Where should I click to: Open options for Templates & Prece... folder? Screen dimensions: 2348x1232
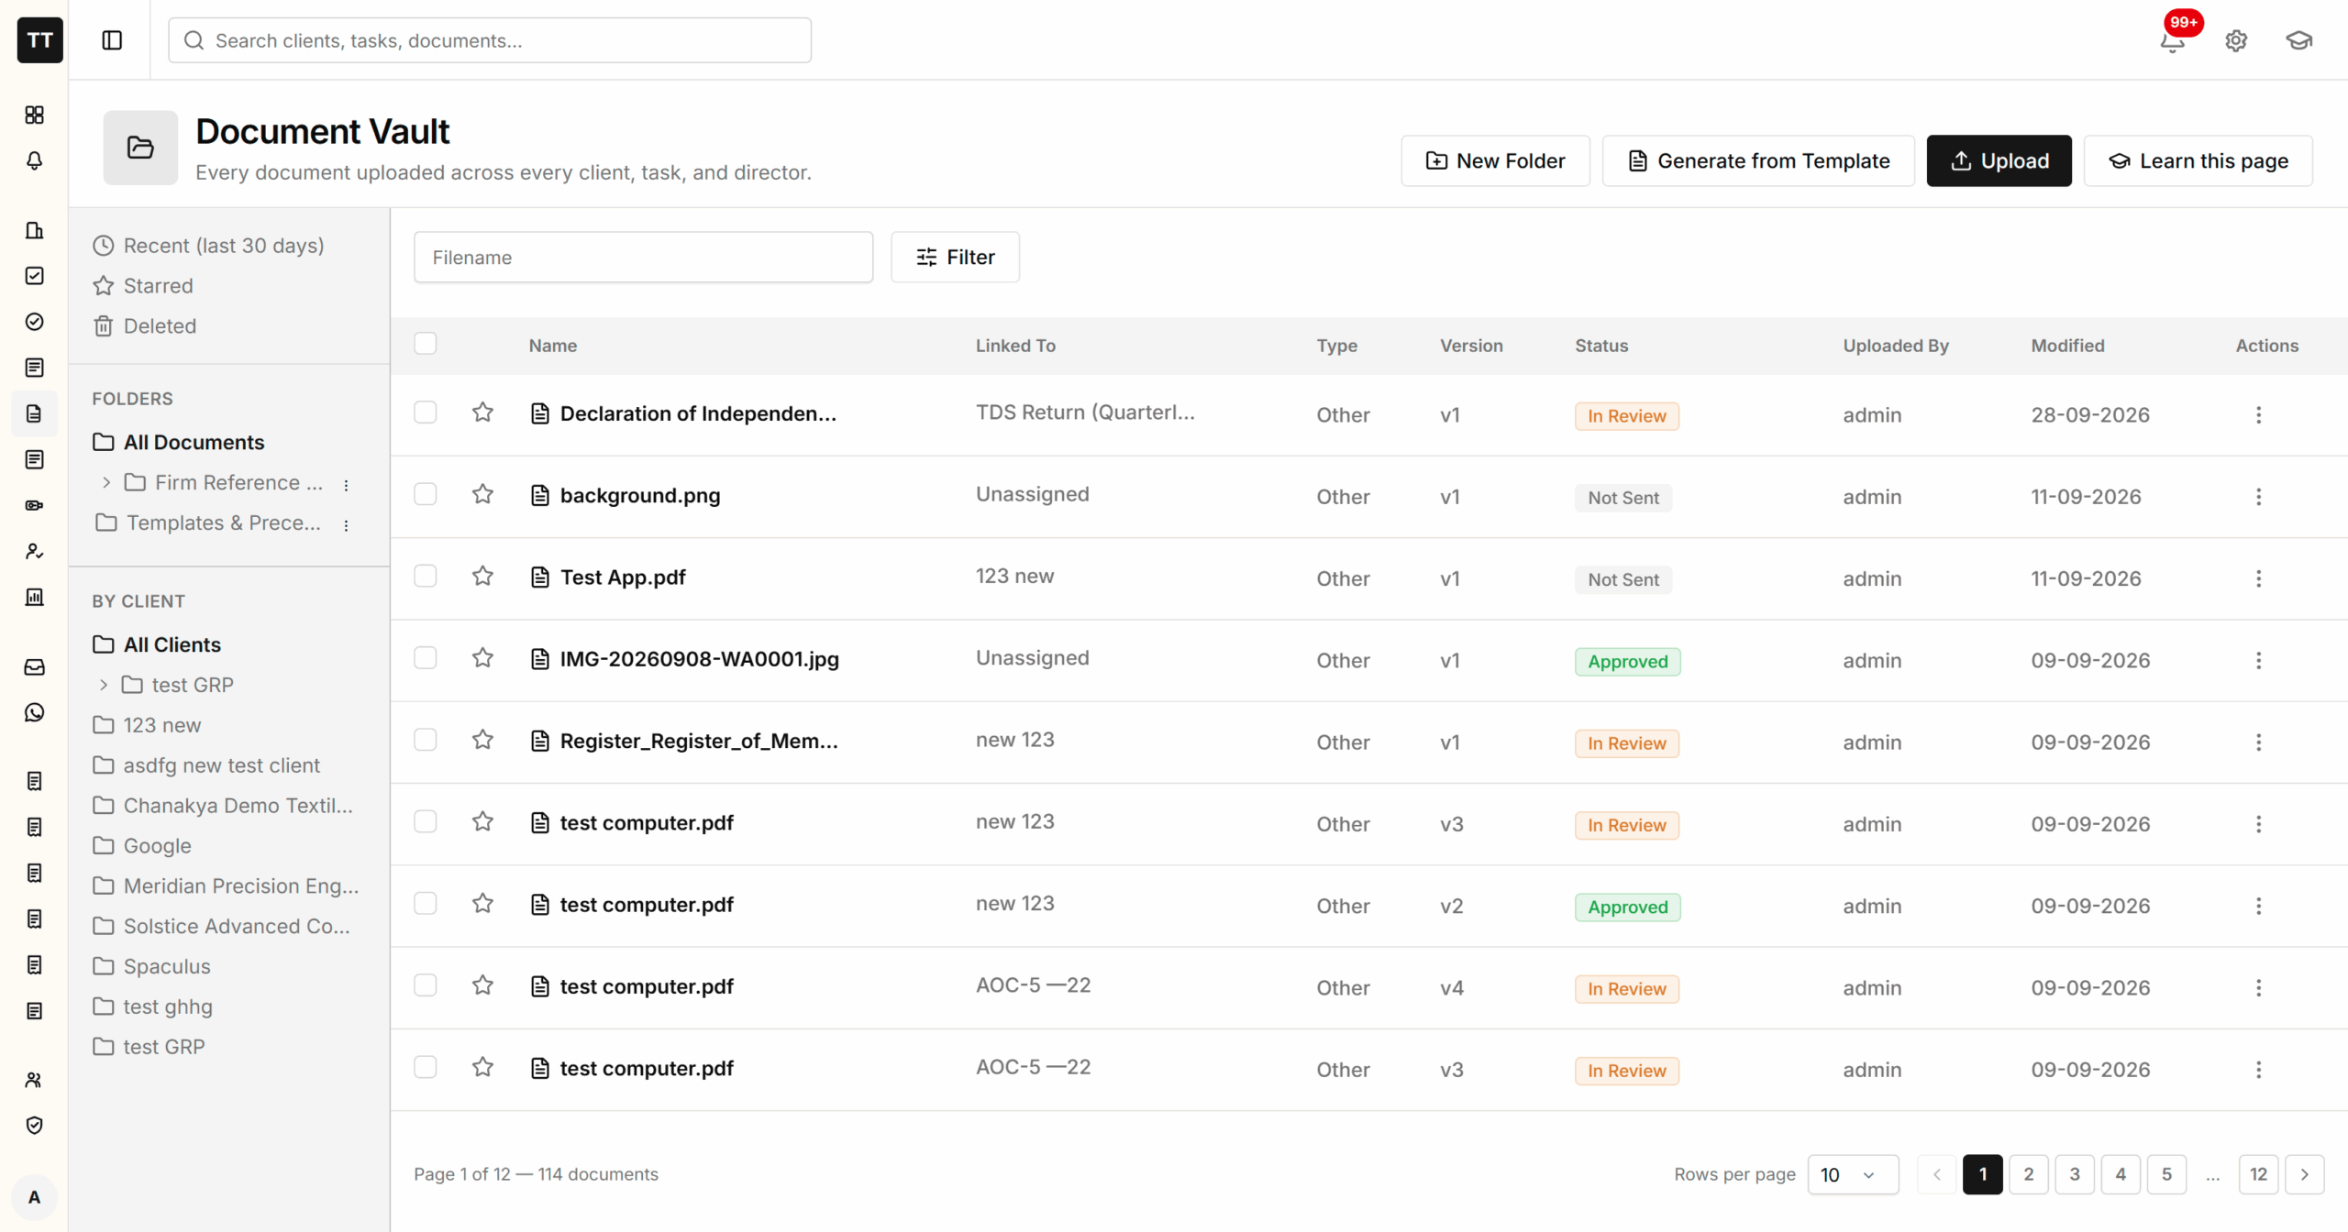[346, 525]
